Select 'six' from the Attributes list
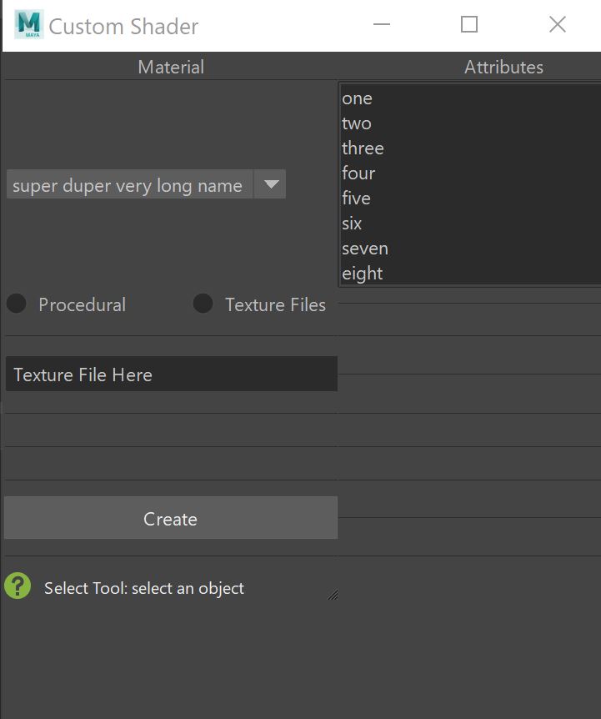Viewport: 601px width, 719px height. (352, 224)
